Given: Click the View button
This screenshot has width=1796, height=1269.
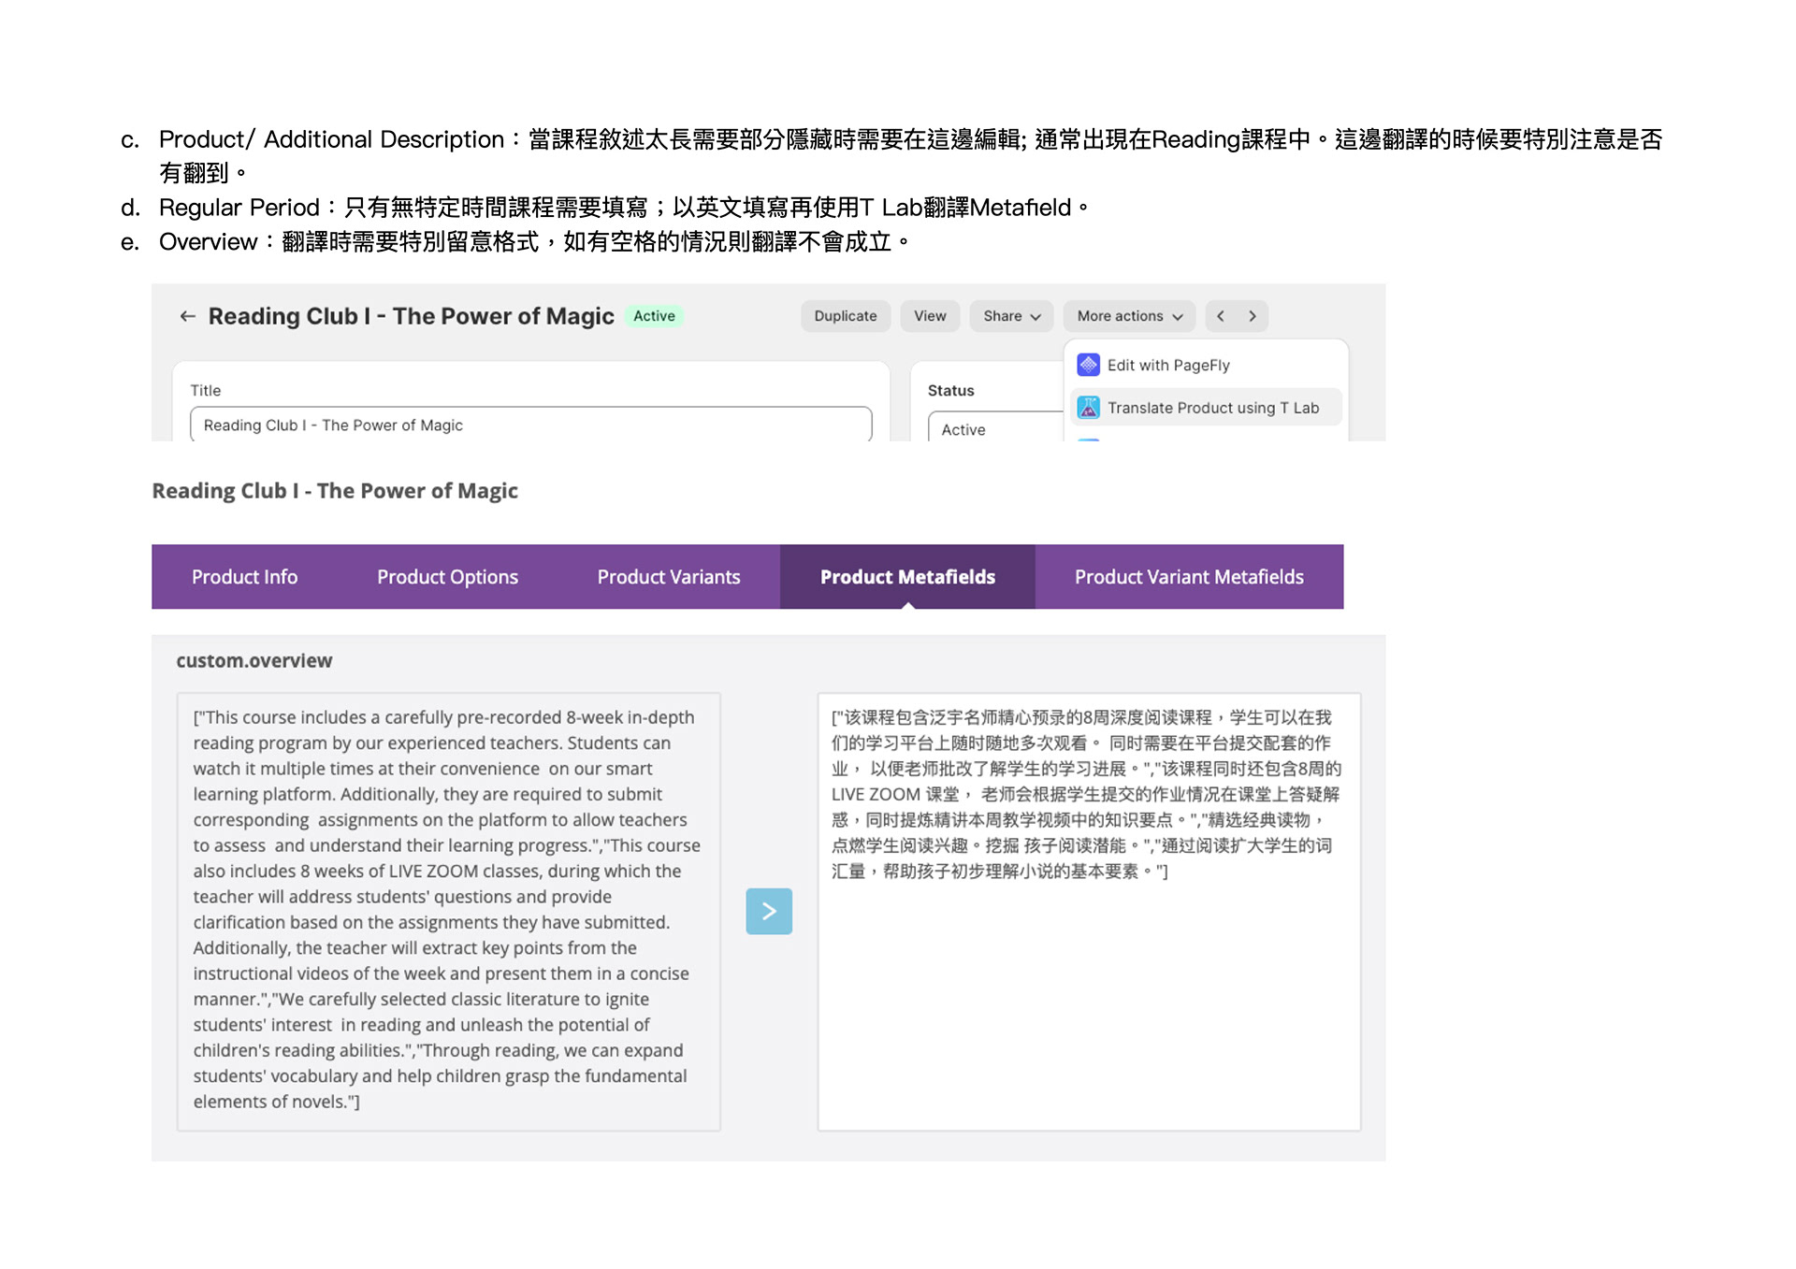Looking at the screenshot, I should click(930, 316).
